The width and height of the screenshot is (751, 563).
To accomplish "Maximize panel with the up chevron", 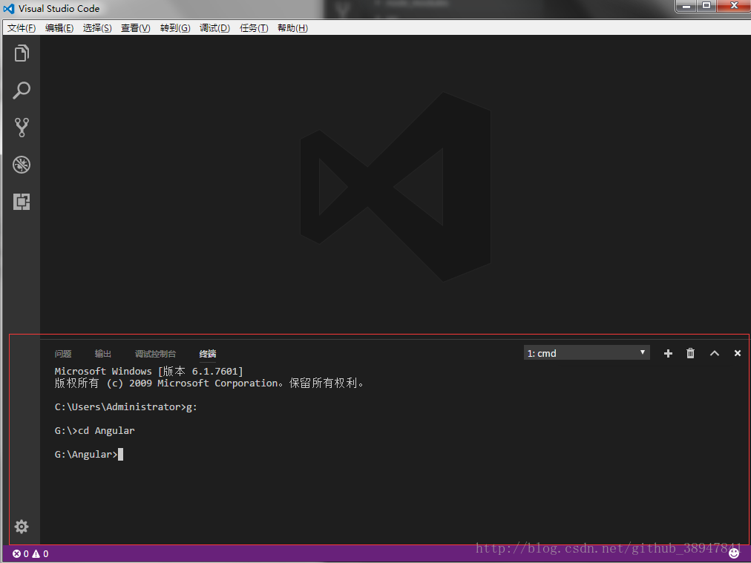I will 714,353.
